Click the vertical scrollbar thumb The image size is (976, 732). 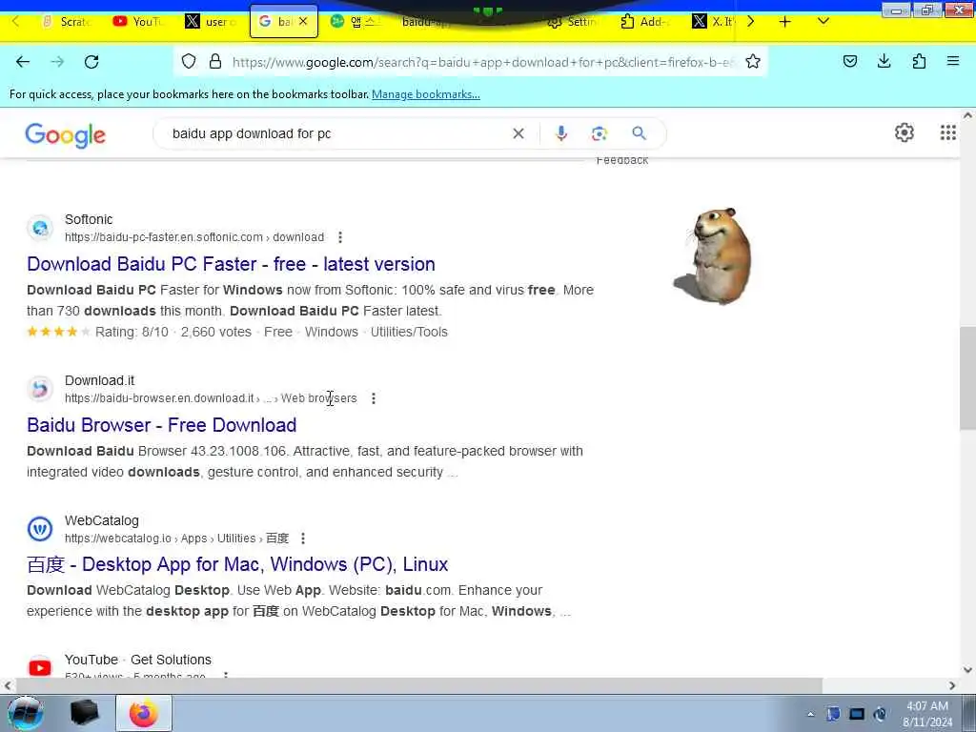[x=967, y=377]
